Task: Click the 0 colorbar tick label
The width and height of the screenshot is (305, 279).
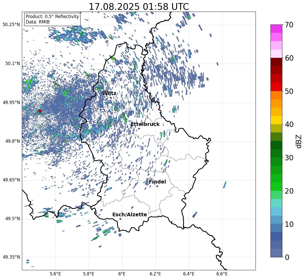Action: coord(287,257)
